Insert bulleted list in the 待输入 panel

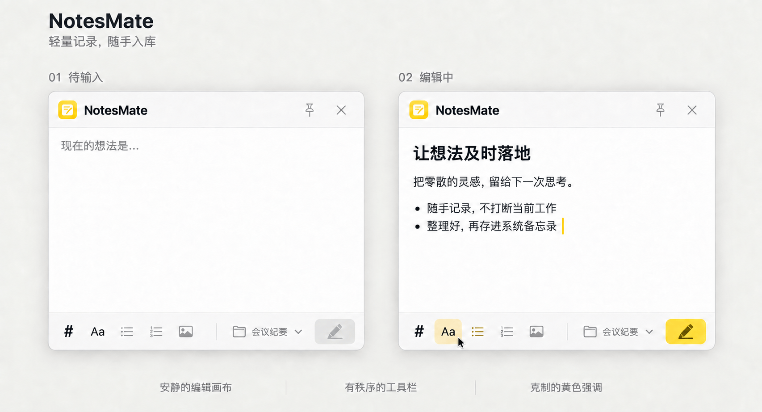(127, 332)
